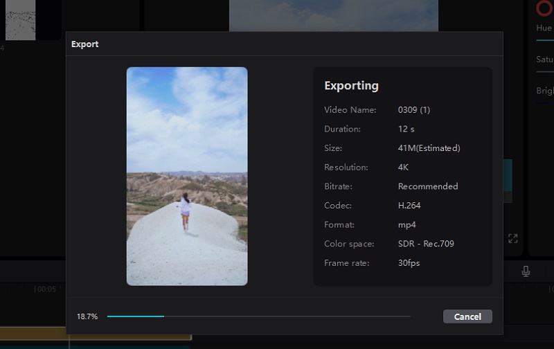Click the Hue label in adjustment panel

coord(544,28)
